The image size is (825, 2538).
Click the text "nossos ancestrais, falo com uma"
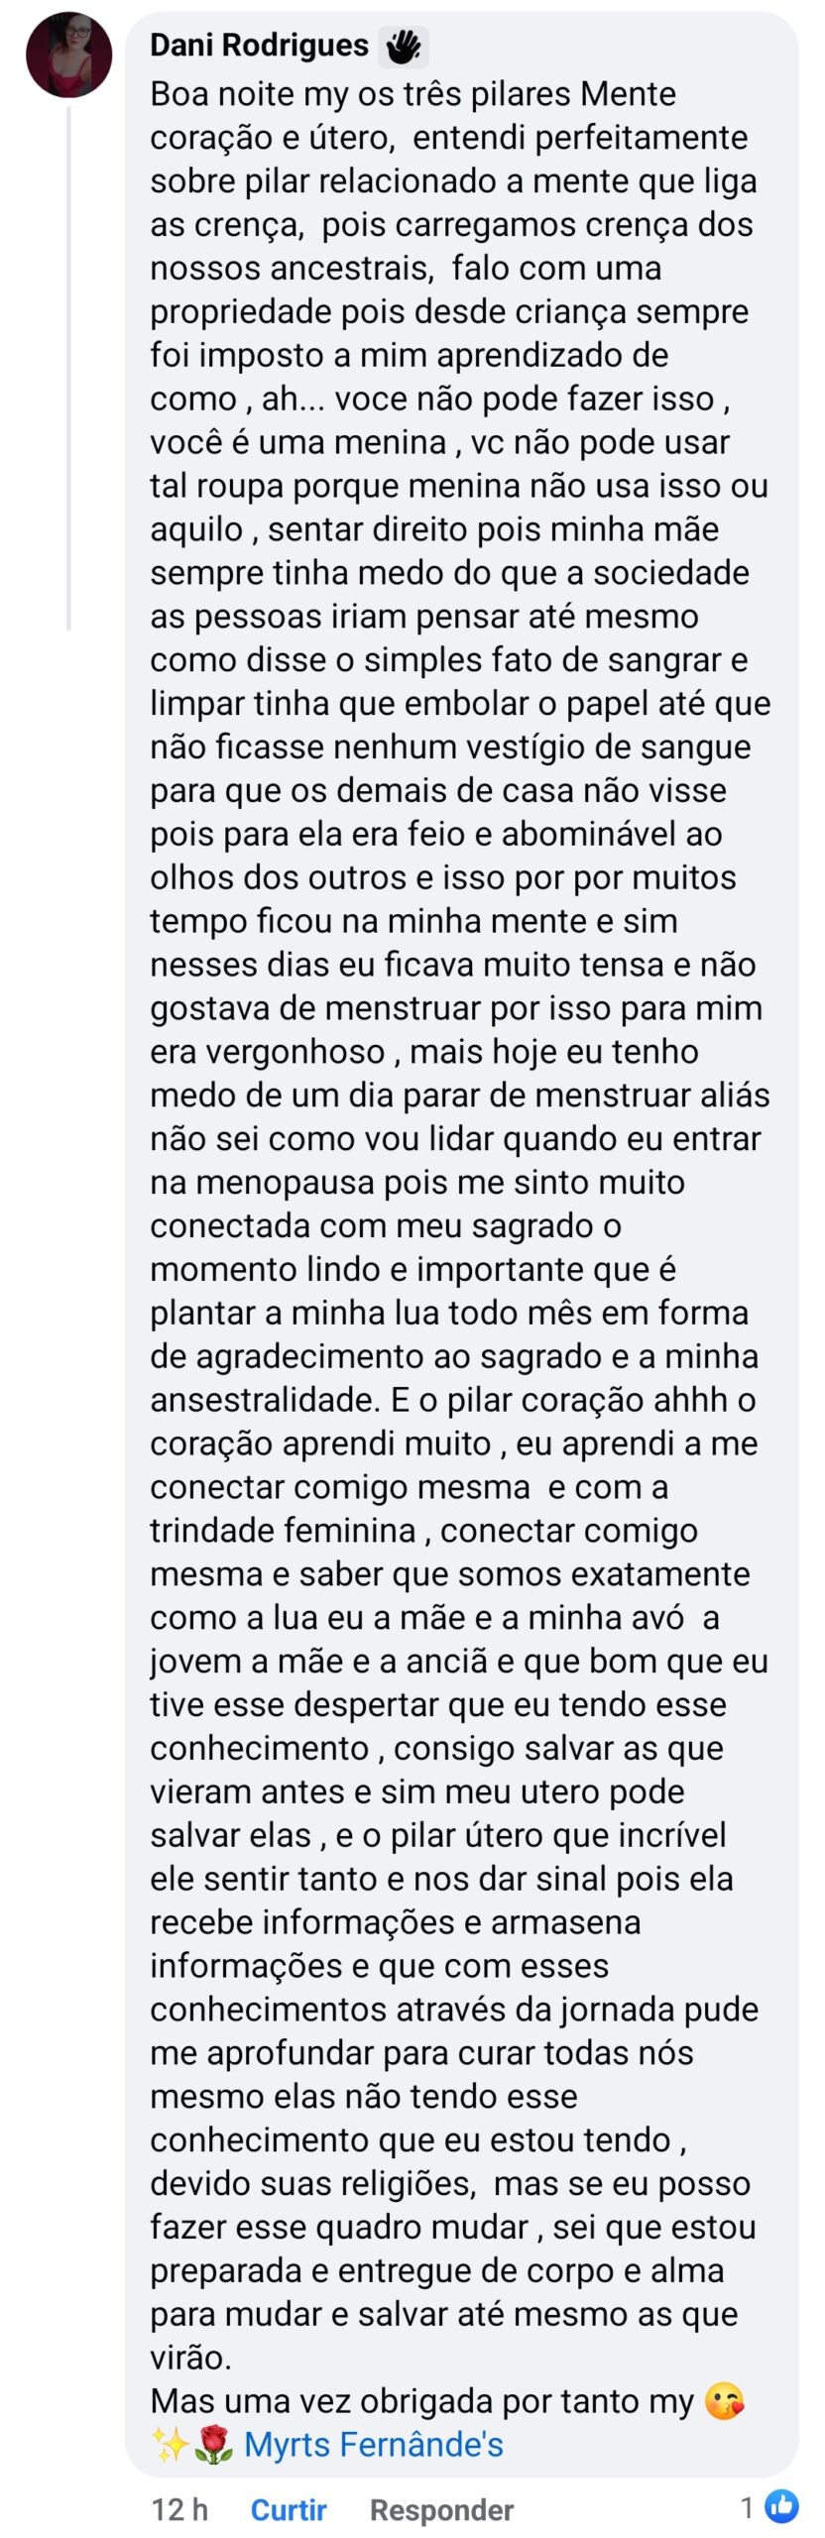(x=406, y=268)
